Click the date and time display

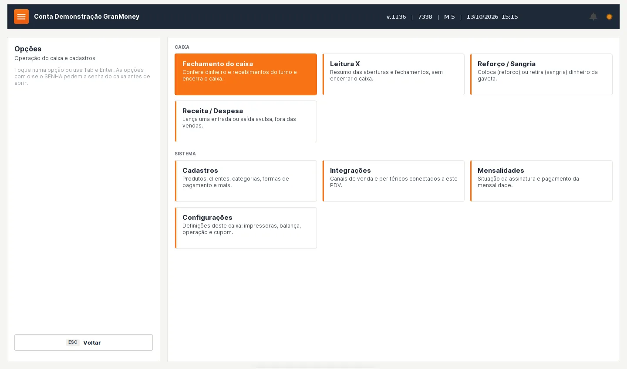(x=492, y=17)
